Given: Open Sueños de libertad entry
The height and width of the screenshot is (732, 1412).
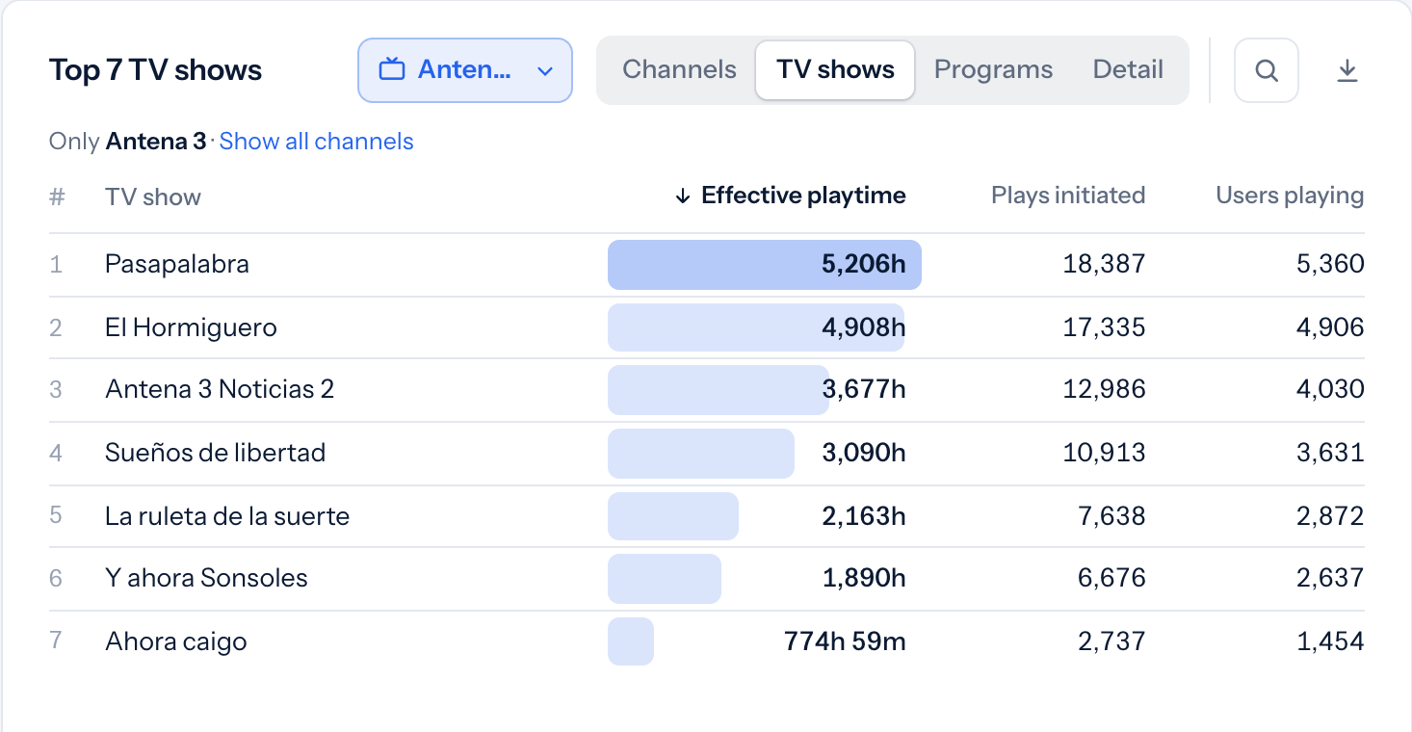Looking at the screenshot, I should pyautogui.click(x=216, y=453).
